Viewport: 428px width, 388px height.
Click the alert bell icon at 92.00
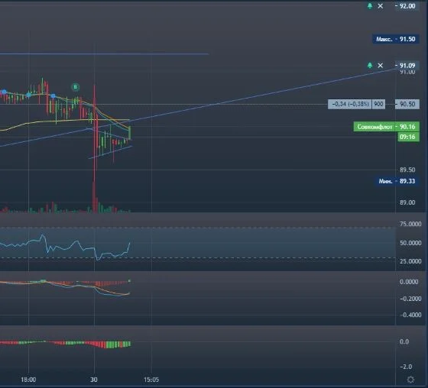(x=370, y=6)
